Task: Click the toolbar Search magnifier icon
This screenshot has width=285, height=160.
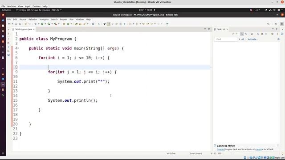Action: point(268,24)
